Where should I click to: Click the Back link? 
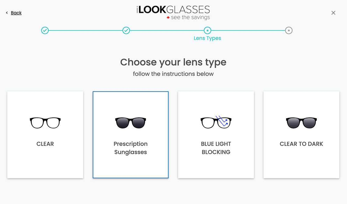tap(16, 13)
